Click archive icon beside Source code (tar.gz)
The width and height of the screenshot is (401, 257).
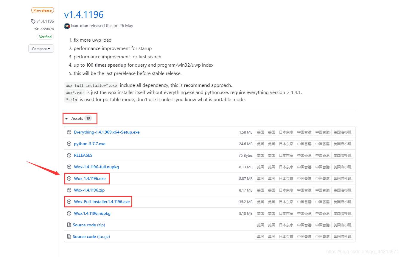tap(69, 236)
